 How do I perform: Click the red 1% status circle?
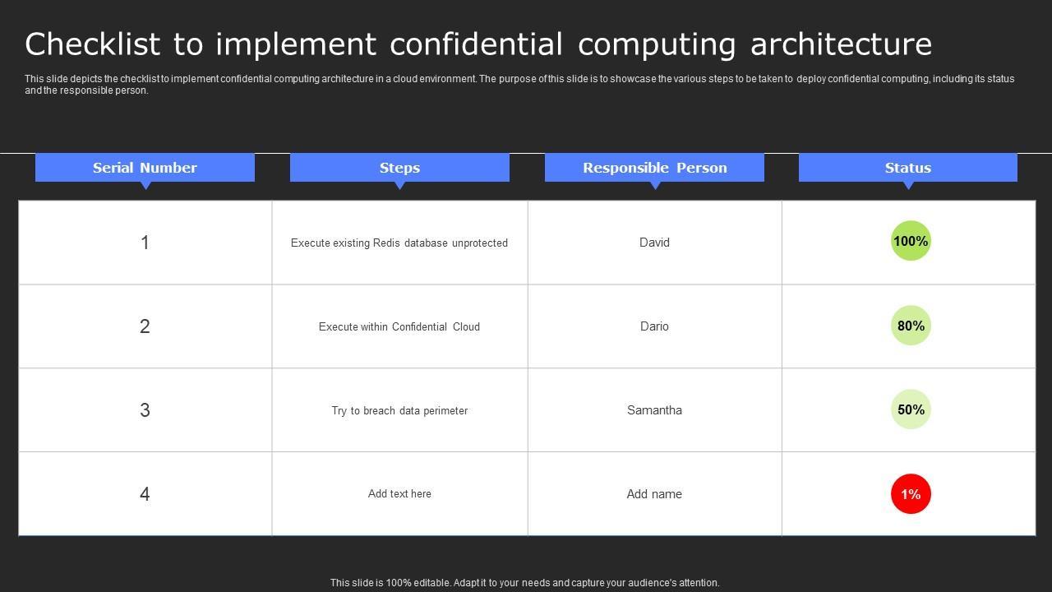click(911, 494)
